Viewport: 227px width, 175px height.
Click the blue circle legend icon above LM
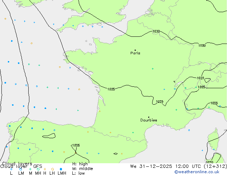pos(20,169)
